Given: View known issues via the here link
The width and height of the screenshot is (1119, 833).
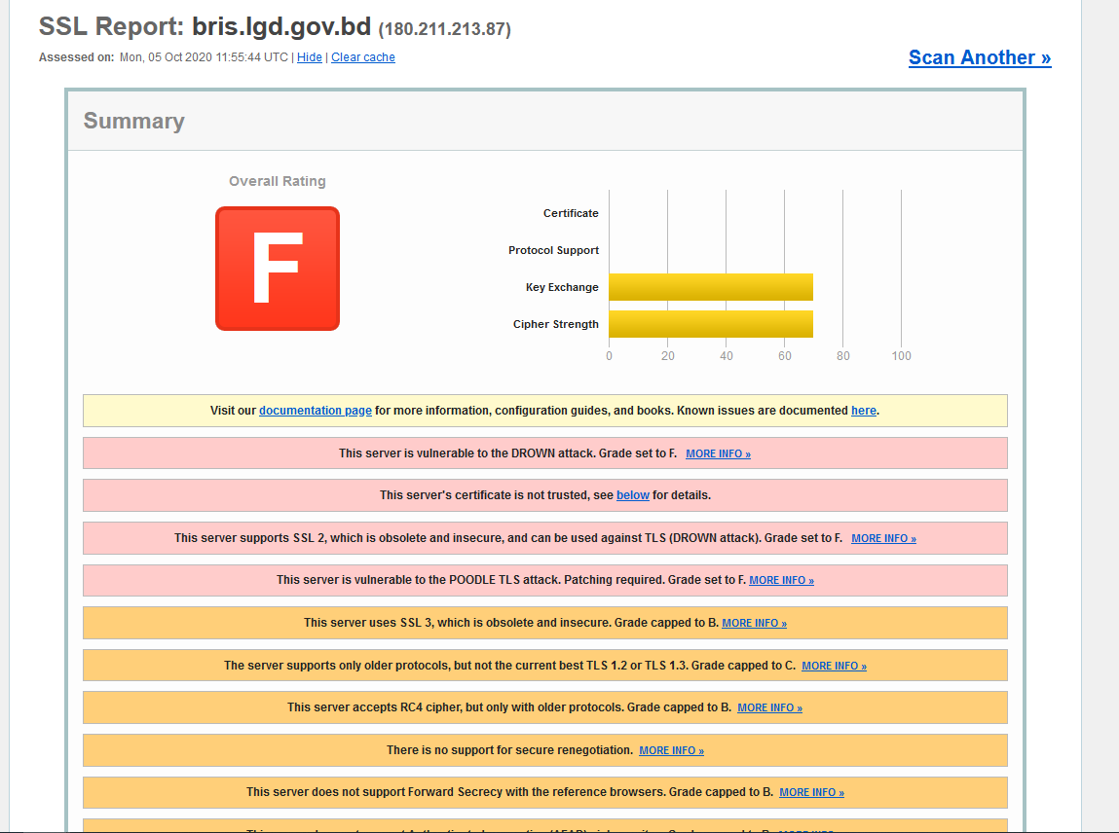Looking at the screenshot, I should [x=863, y=410].
